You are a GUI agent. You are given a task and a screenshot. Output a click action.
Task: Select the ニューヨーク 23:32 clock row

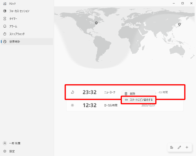point(125,92)
